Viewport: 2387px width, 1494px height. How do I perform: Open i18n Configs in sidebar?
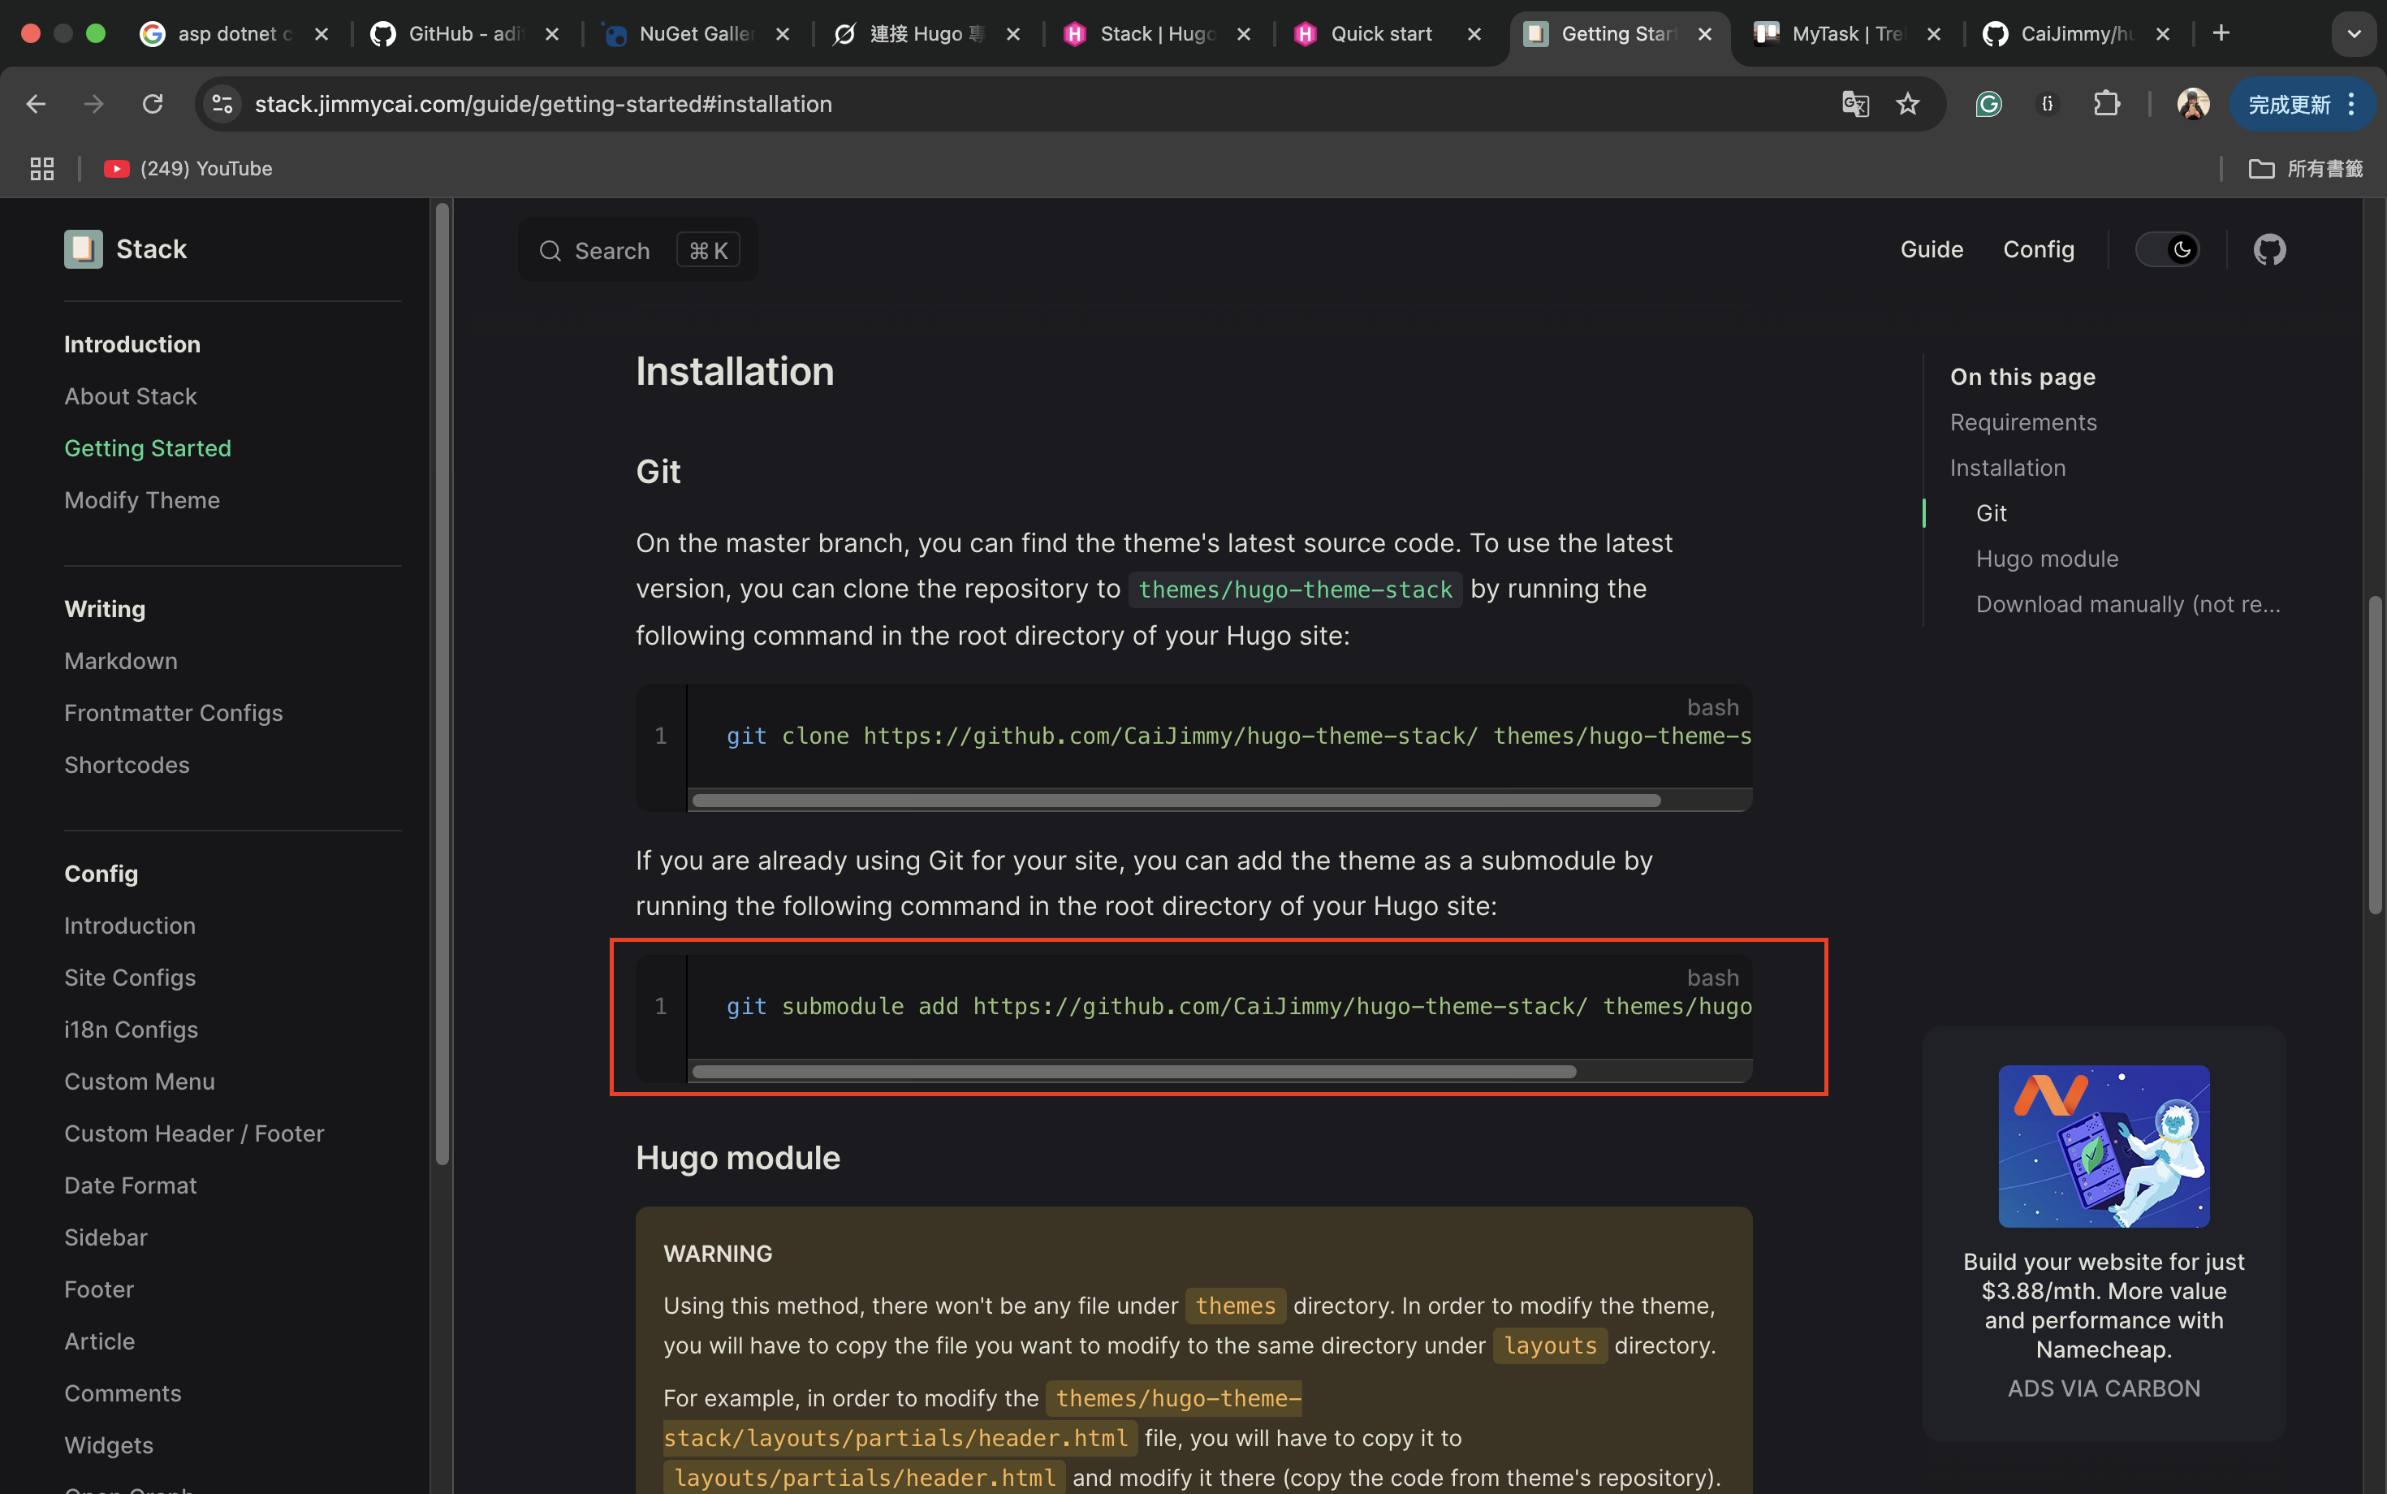coord(131,1030)
